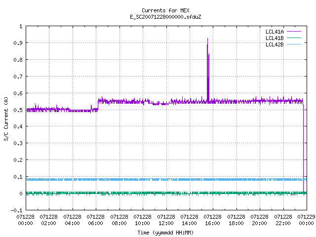
Task: Select the LCL41A legend label
Action: click(275, 32)
